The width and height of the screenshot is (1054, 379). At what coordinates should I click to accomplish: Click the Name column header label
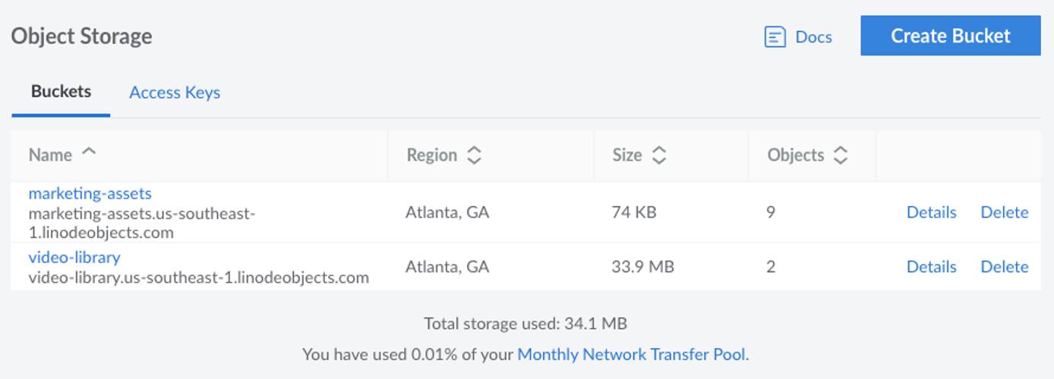pyautogui.click(x=50, y=155)
